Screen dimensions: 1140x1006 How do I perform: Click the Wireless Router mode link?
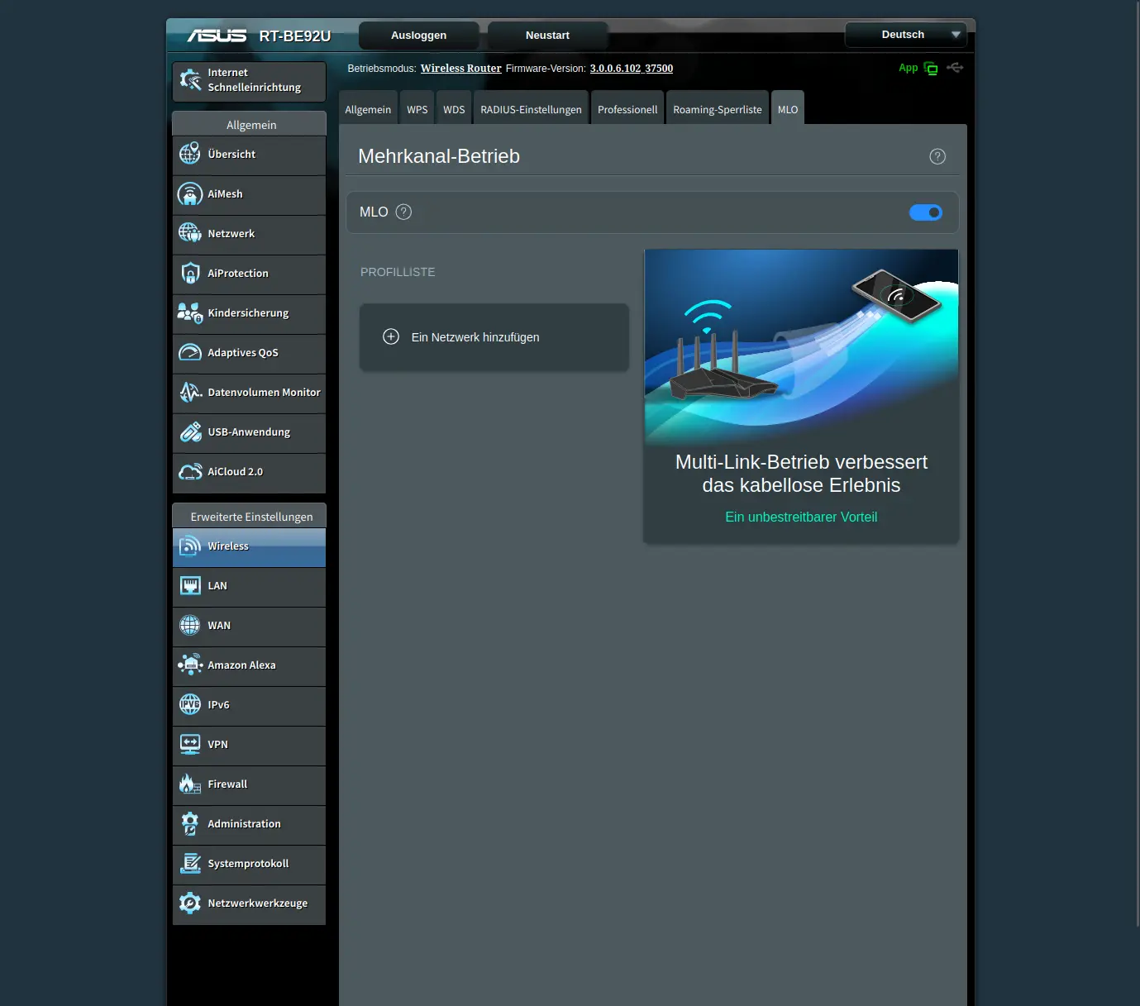point(460,69)
